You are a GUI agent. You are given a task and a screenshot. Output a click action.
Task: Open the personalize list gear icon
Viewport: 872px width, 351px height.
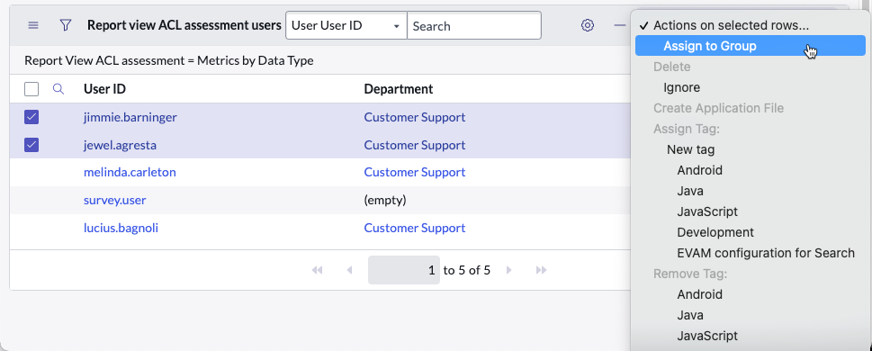588,25
